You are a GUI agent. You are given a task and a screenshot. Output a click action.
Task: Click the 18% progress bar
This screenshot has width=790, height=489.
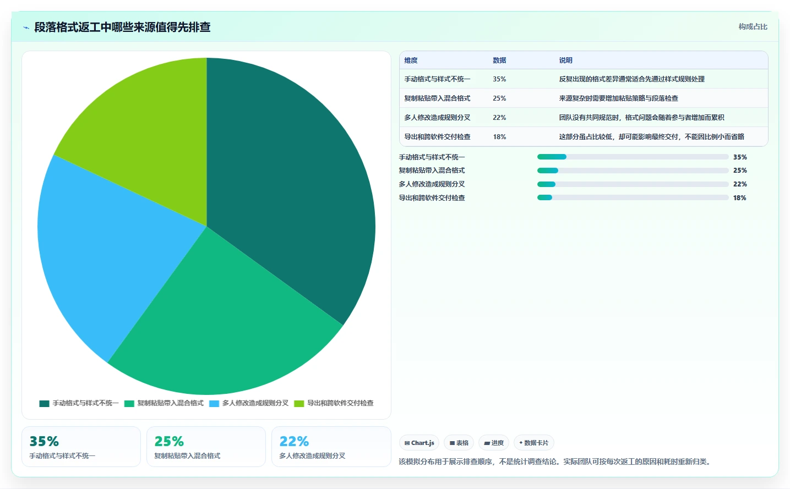(x=633, y=197)
